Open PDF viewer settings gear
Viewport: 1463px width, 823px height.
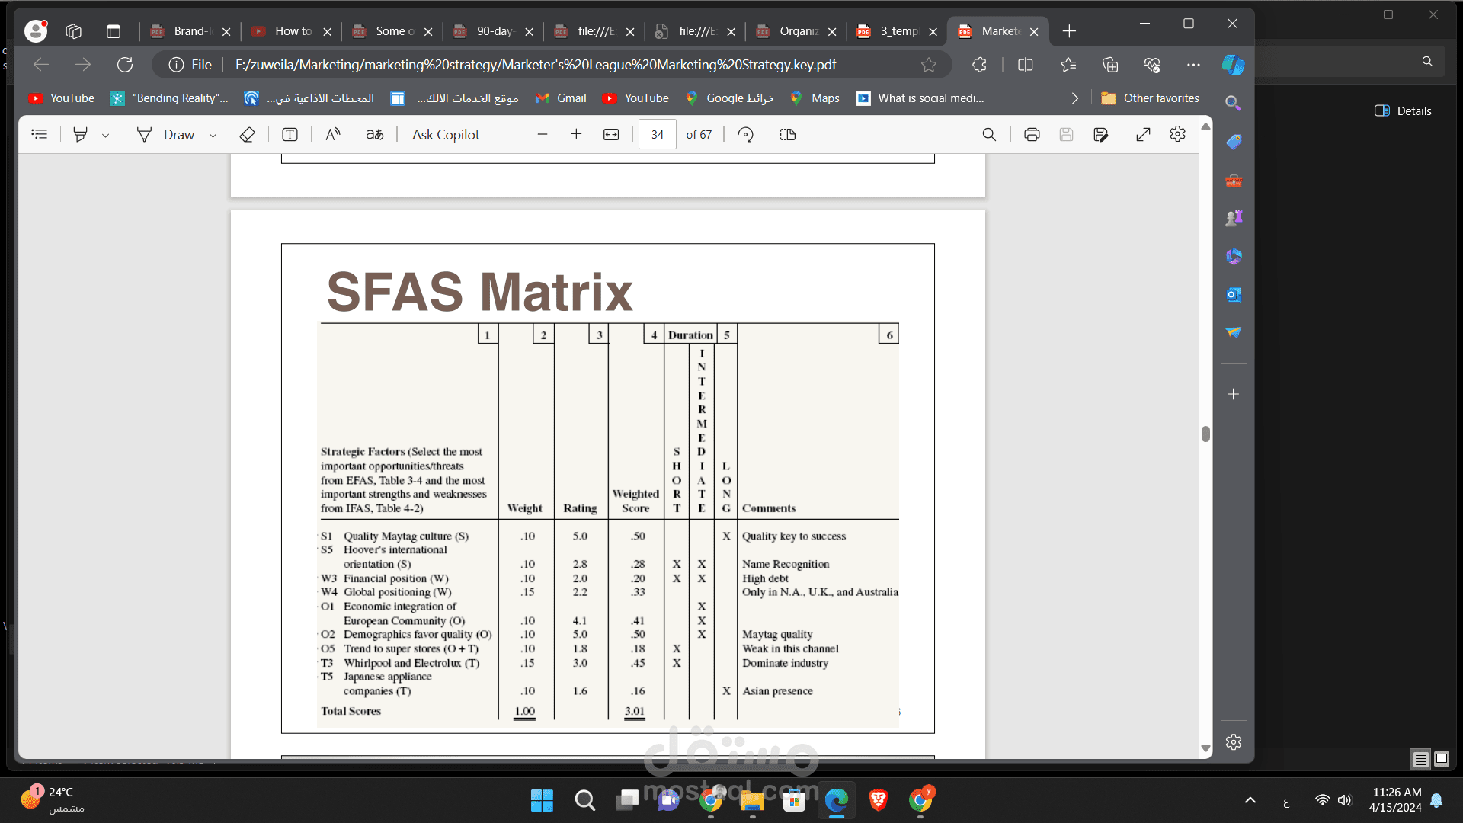click(x=1177, y=135)
